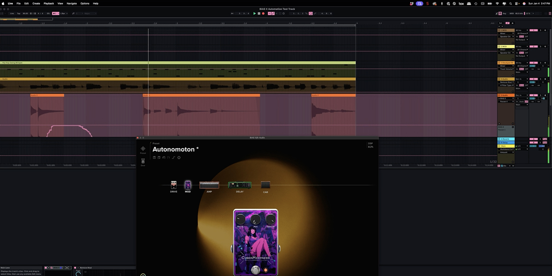Screen dimensions: 552x276
Task: Open the Navigate menu
Action: pos(72,3)
